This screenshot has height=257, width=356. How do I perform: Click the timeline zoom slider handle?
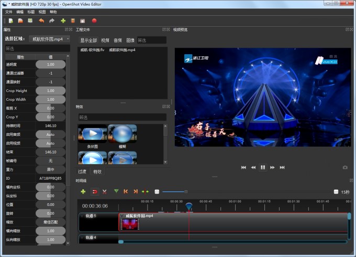(186, 192)
